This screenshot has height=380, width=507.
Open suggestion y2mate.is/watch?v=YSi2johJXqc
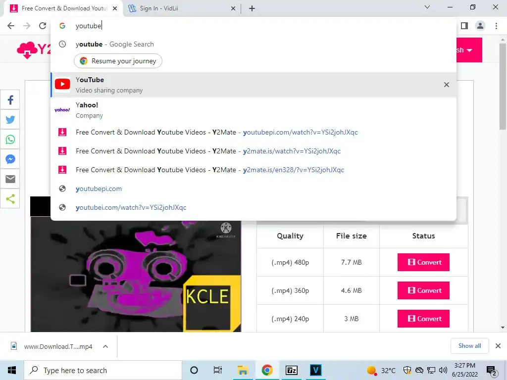tap(253, 151)
